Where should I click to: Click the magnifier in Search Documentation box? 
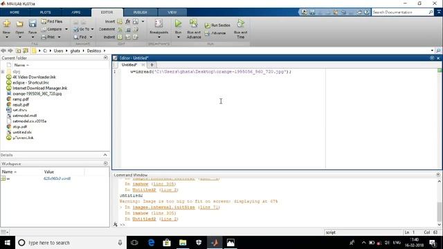(431, 12)
